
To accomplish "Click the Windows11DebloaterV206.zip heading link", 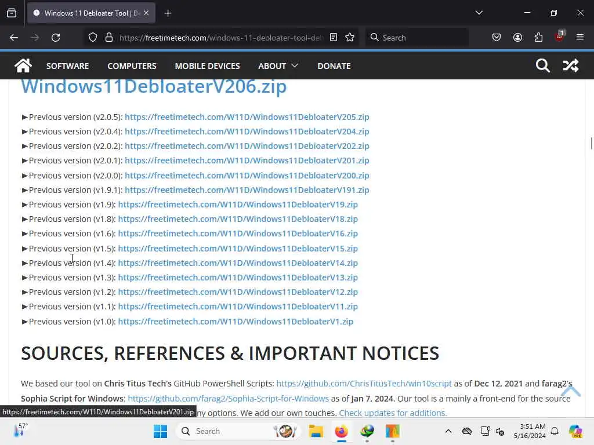I will [154, 87].
